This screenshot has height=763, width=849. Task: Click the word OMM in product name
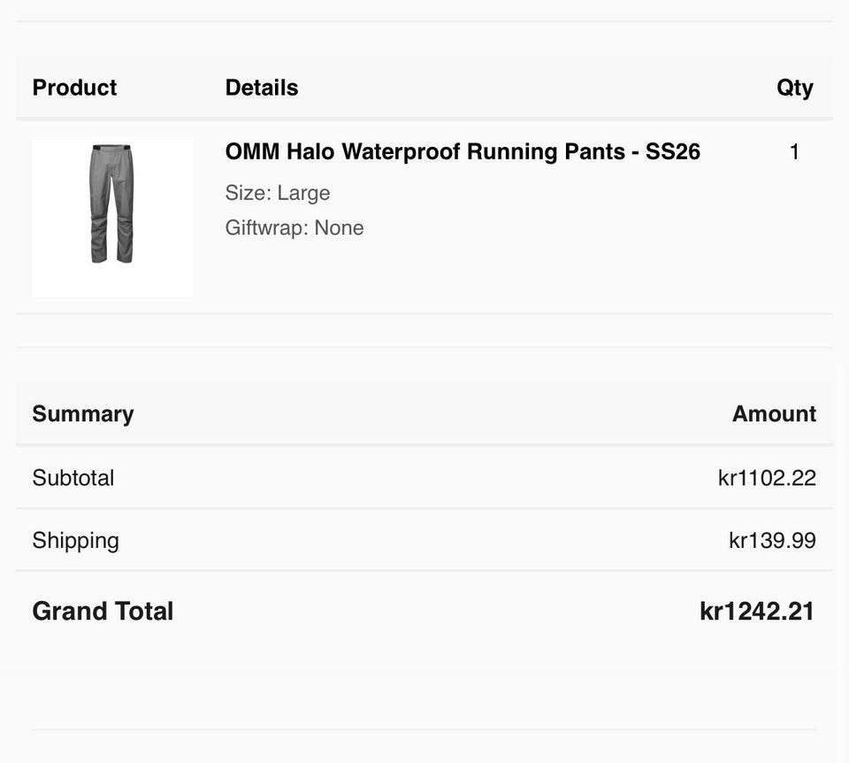tap(252, 151)
